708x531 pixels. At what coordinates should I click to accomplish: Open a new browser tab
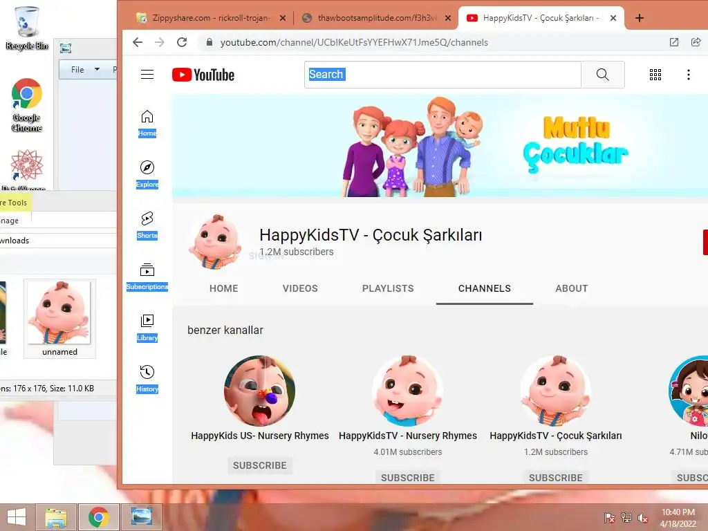[x=640, y=18]
